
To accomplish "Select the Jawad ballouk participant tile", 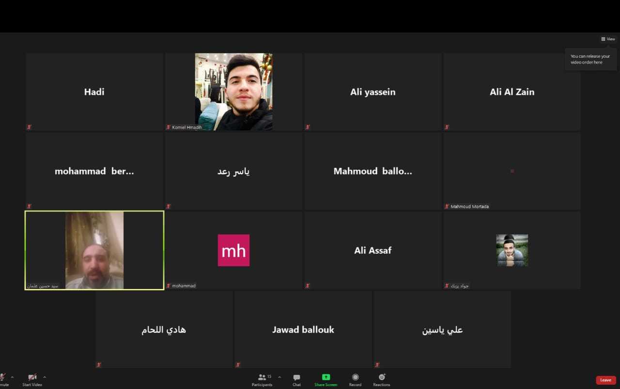I will coord(303,330).
